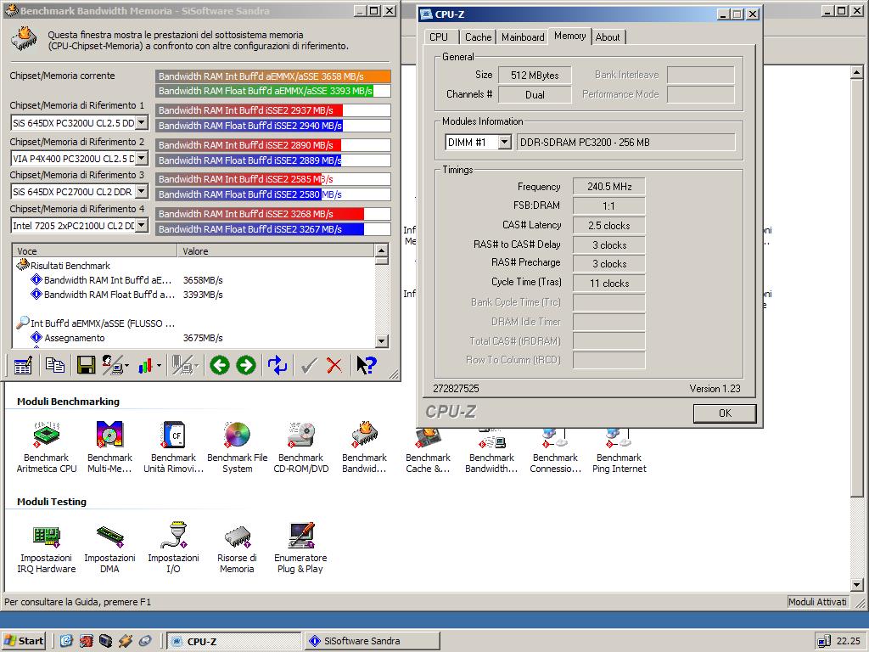Click the Valore column header
The image size is (869, 652).
tap(276, 251)
